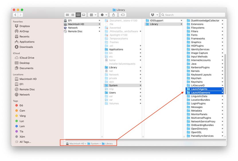
Task: Go forward using the right chevron button
Action: point(20,15)
